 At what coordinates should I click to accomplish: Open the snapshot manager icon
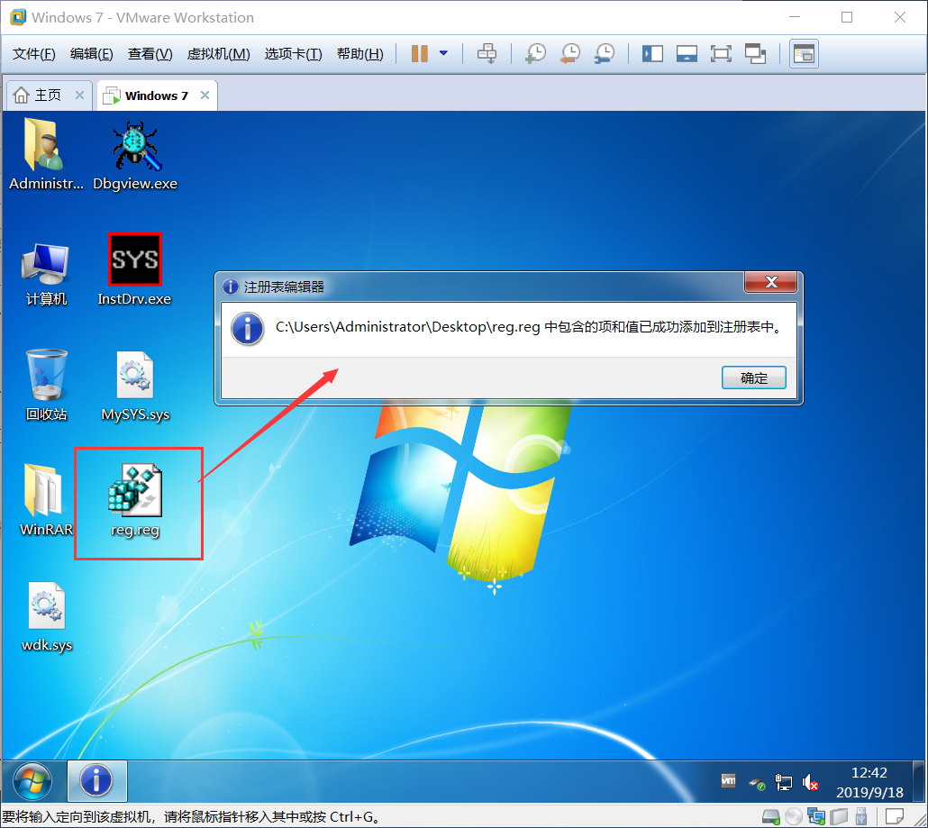pyautogui.click(x=605, y=54)
